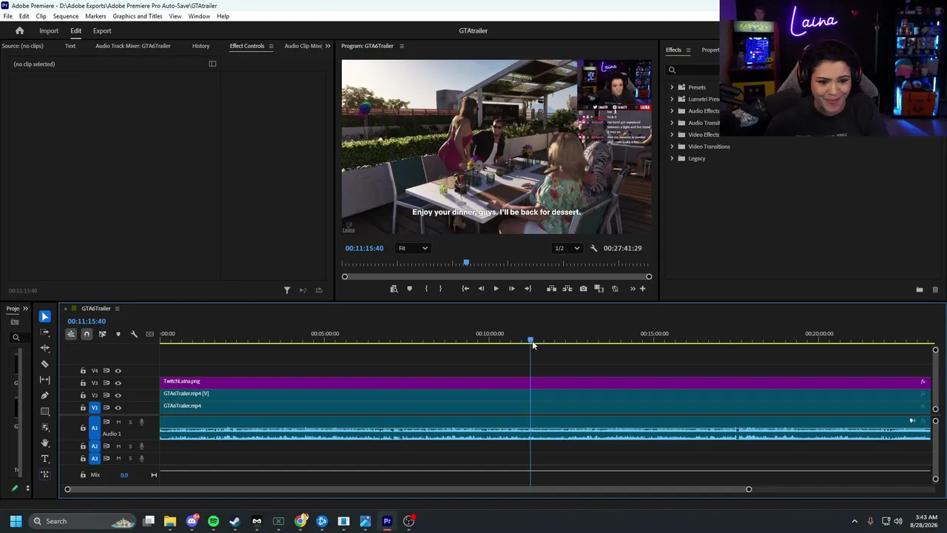Screen dimensions: 947x533
Task: Activate the Hand tool
Action: (x=44, y=443)
